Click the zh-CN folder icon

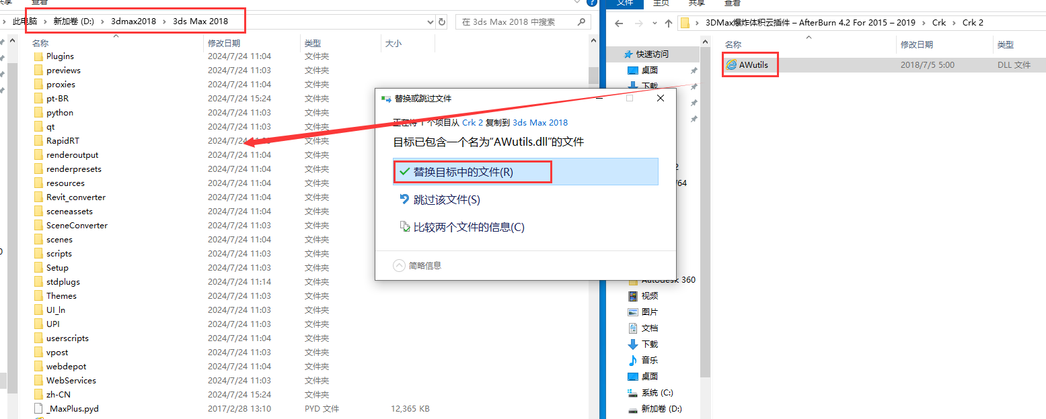(x=38, y=395)
